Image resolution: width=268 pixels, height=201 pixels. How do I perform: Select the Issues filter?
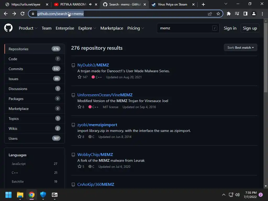(x=35, y=79)
